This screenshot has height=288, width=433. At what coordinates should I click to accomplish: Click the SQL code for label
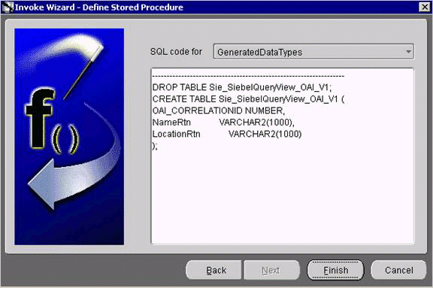176,52
